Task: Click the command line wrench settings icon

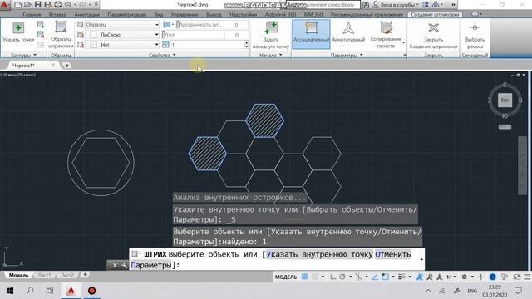Action: pyautogui.click(x=124, y=265)
